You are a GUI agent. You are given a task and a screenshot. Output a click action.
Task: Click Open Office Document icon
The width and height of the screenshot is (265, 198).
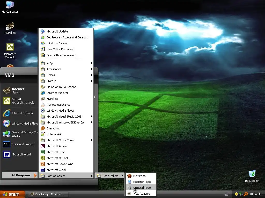click(x=43, y=55)
